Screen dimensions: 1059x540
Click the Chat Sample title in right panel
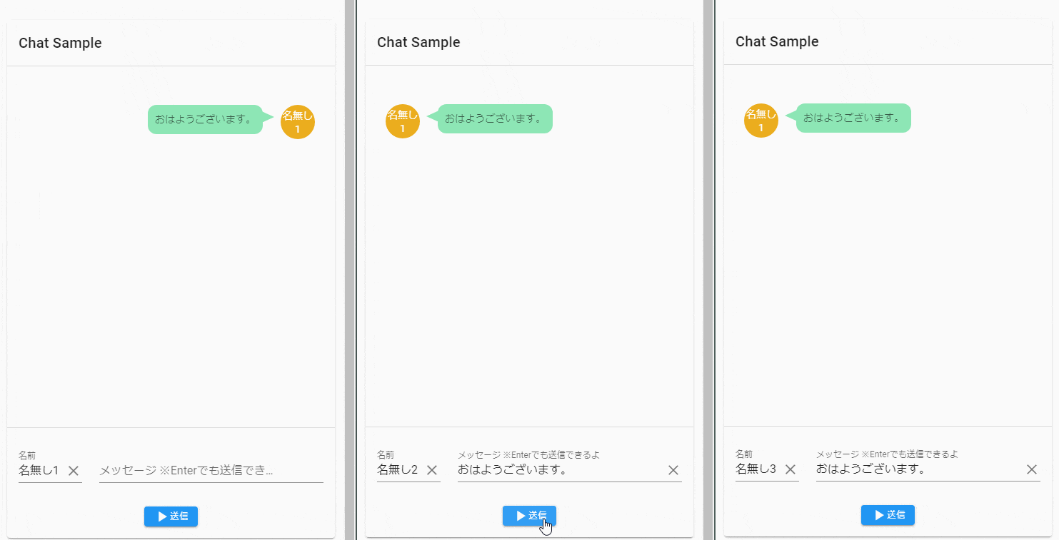click(777, 41)
